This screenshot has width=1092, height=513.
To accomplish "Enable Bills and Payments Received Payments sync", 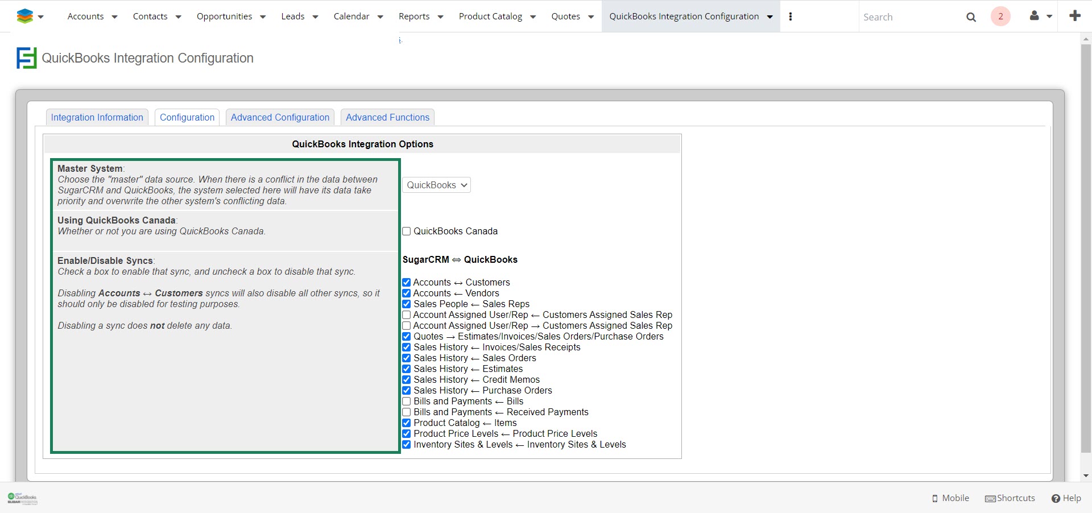I will [x=407, y=412].
